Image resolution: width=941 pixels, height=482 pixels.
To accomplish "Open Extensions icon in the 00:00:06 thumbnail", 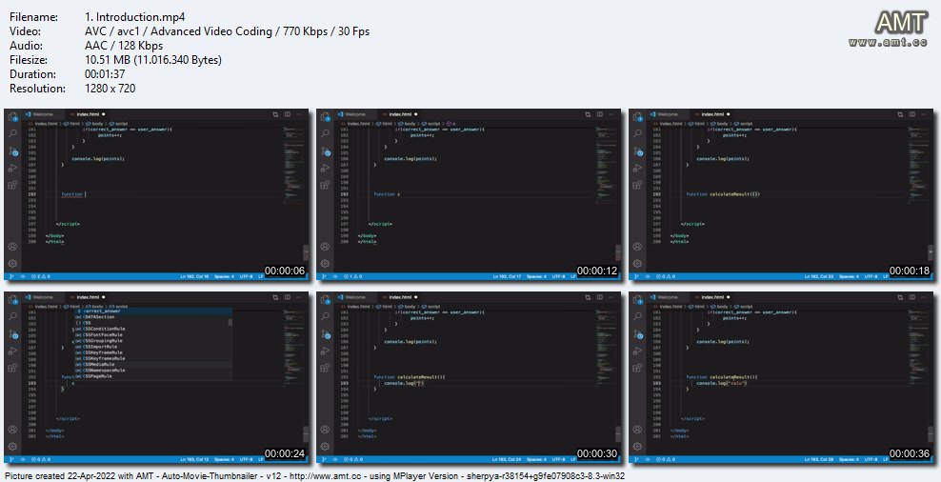I will pos(12,185).
